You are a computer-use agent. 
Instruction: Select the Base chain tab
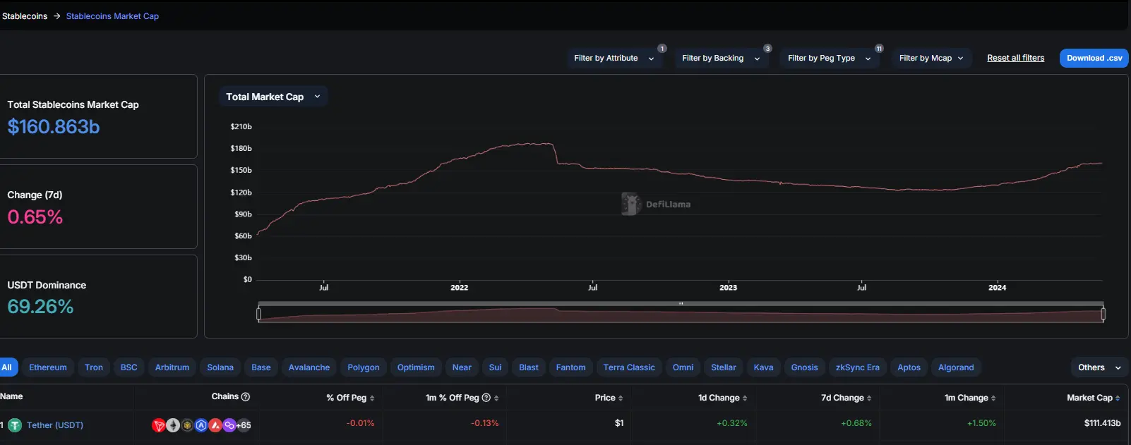[x=261, y=367]
